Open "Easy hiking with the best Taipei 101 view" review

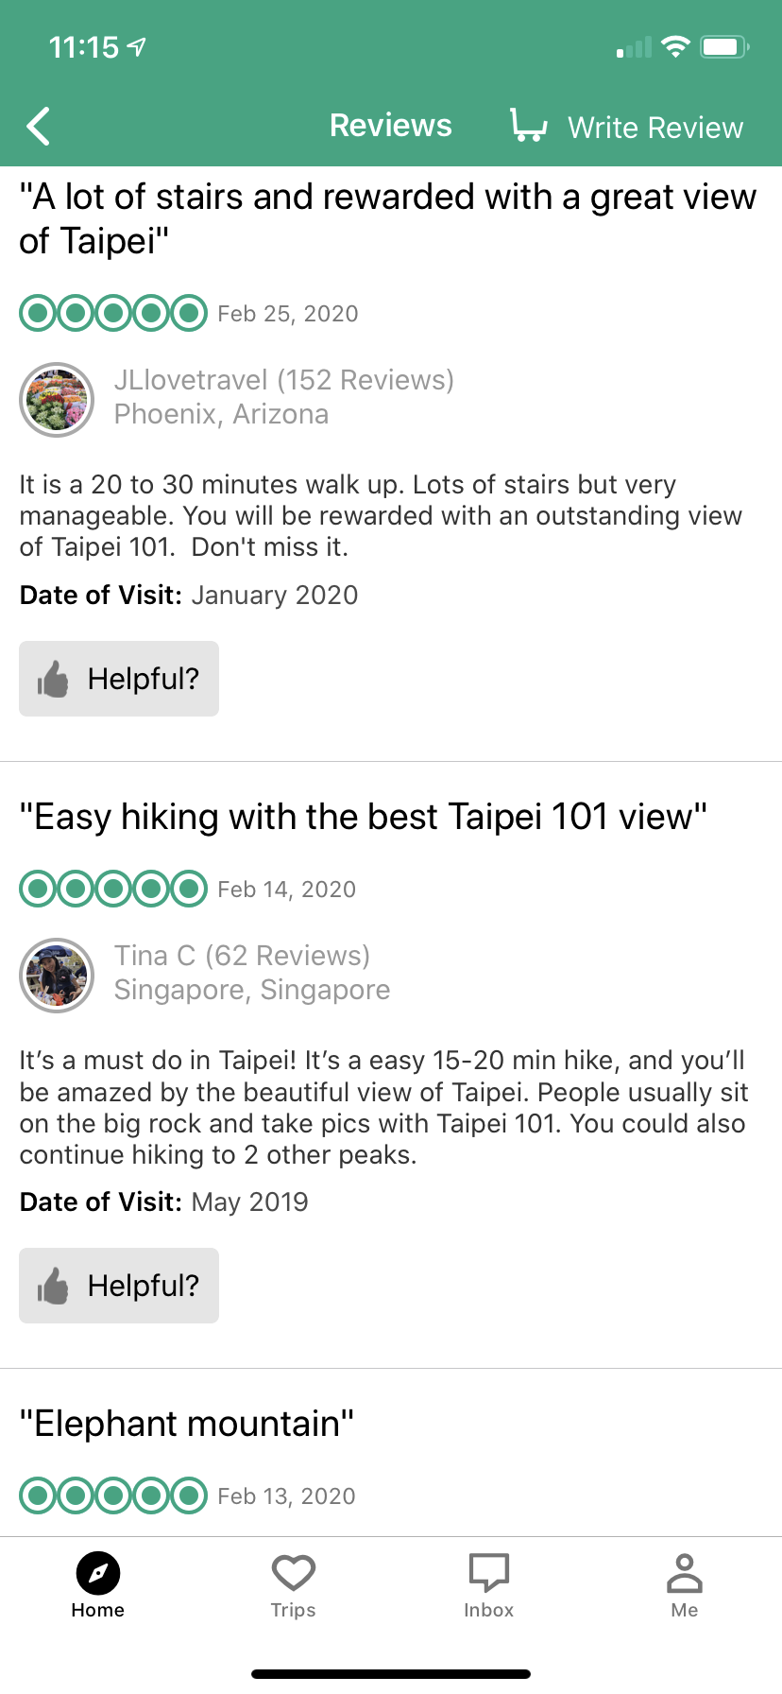coord(364,817)
